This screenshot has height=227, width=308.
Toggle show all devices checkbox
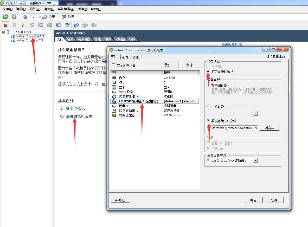[113, 65]
